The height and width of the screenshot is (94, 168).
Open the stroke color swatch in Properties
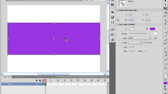[132, 29]
